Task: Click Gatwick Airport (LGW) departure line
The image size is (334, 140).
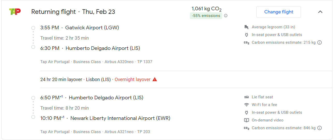Action: pos(80,28)
